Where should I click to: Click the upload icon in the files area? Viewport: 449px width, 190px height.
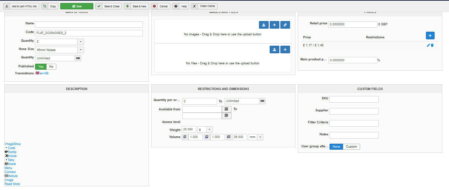click(x=274, y=49)
